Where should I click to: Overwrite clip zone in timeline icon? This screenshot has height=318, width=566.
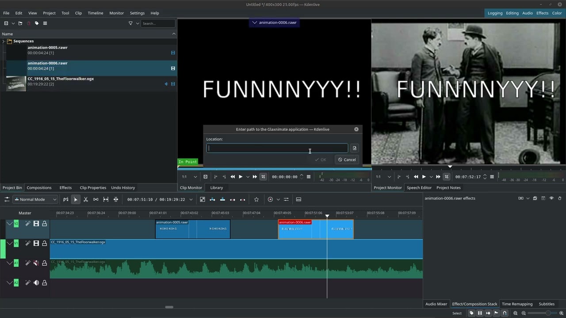click(x=222, y=199)
